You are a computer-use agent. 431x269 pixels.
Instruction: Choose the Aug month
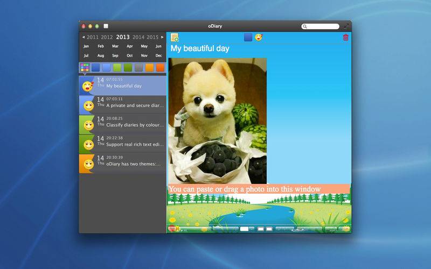tap(101, 56)
